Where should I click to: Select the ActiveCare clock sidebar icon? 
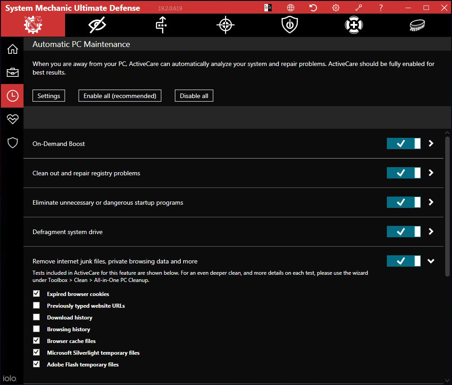[12, 96]
